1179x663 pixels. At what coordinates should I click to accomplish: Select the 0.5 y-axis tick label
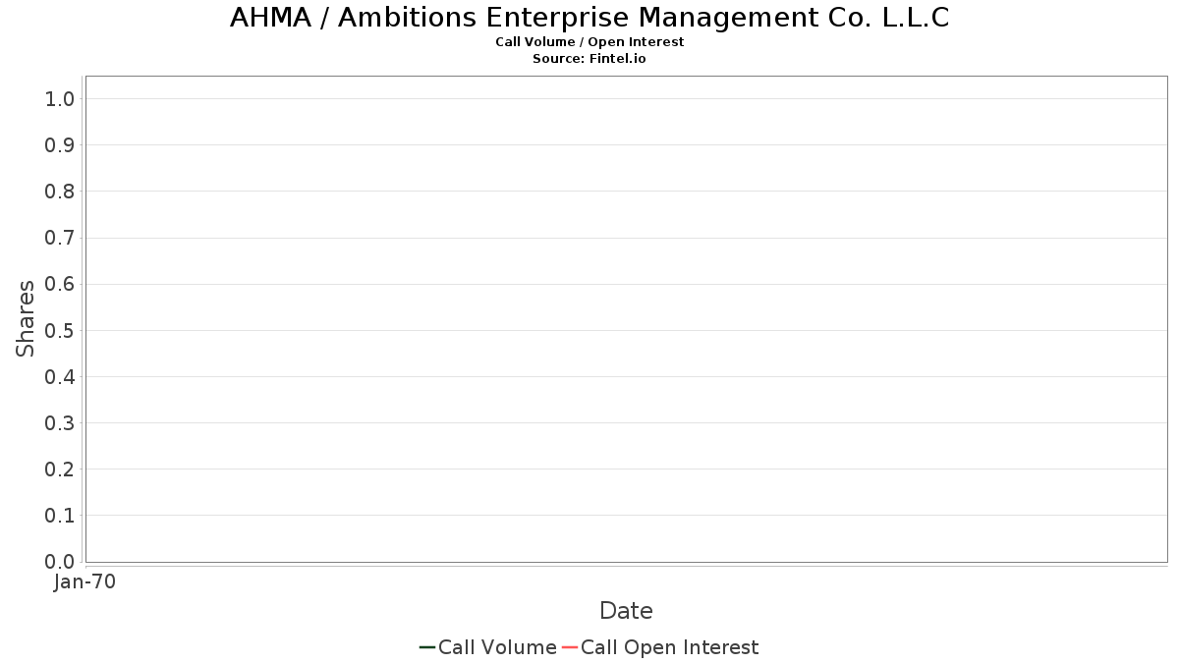[60, 330]
